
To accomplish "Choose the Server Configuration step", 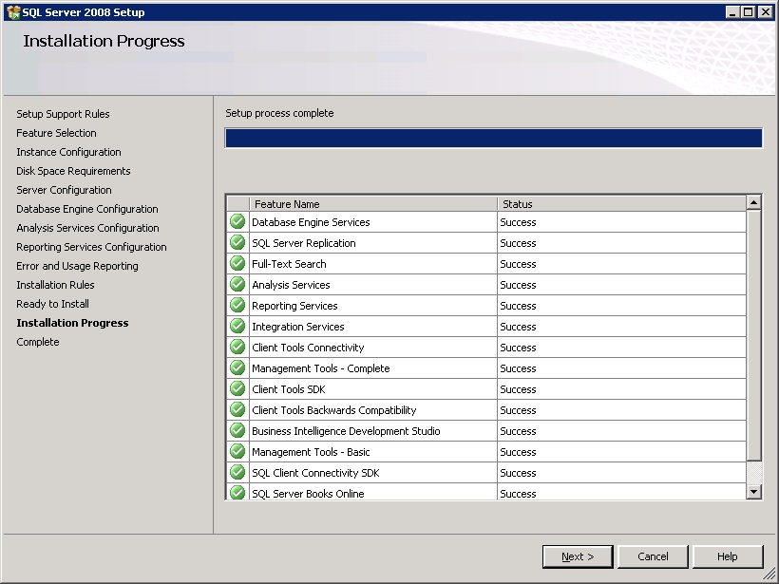I will tap(64, 190).
